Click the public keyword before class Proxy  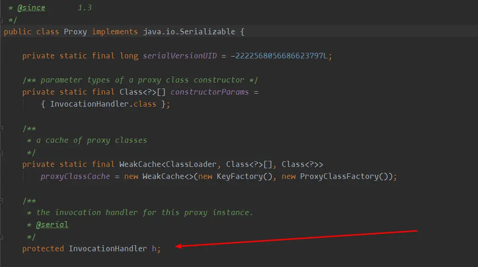click(18, 32)
